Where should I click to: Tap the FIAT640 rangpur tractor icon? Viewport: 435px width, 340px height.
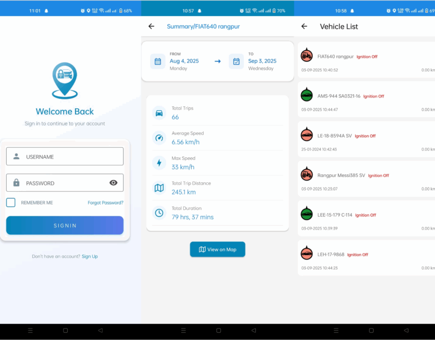tap(307, 55)
